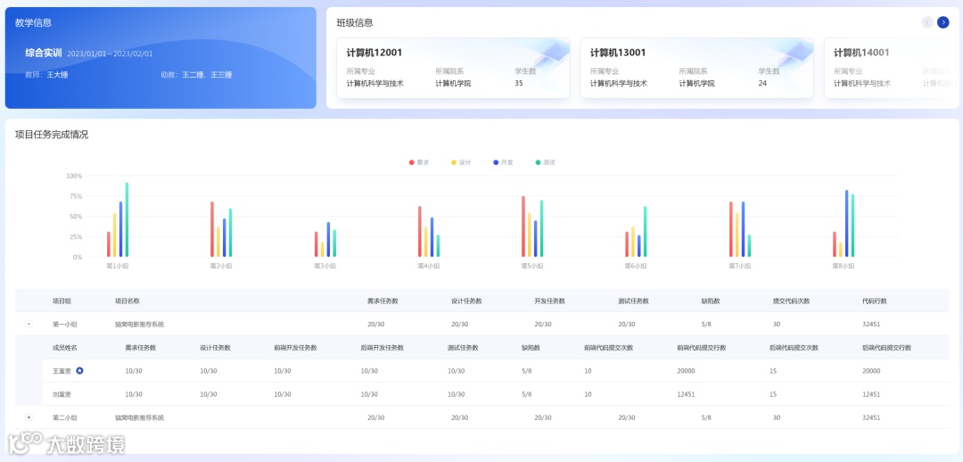Click the red 需求 bar of 第5小组
Viewport: 963px width, 462px height.
523,227
